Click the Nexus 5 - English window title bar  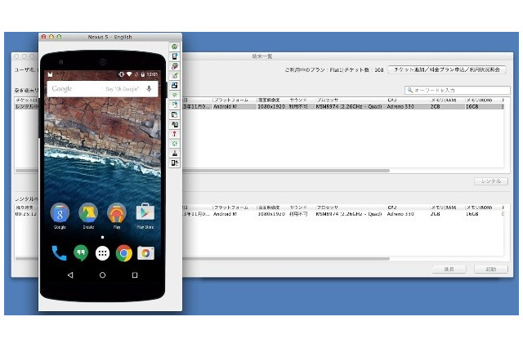tap(110, 37)
